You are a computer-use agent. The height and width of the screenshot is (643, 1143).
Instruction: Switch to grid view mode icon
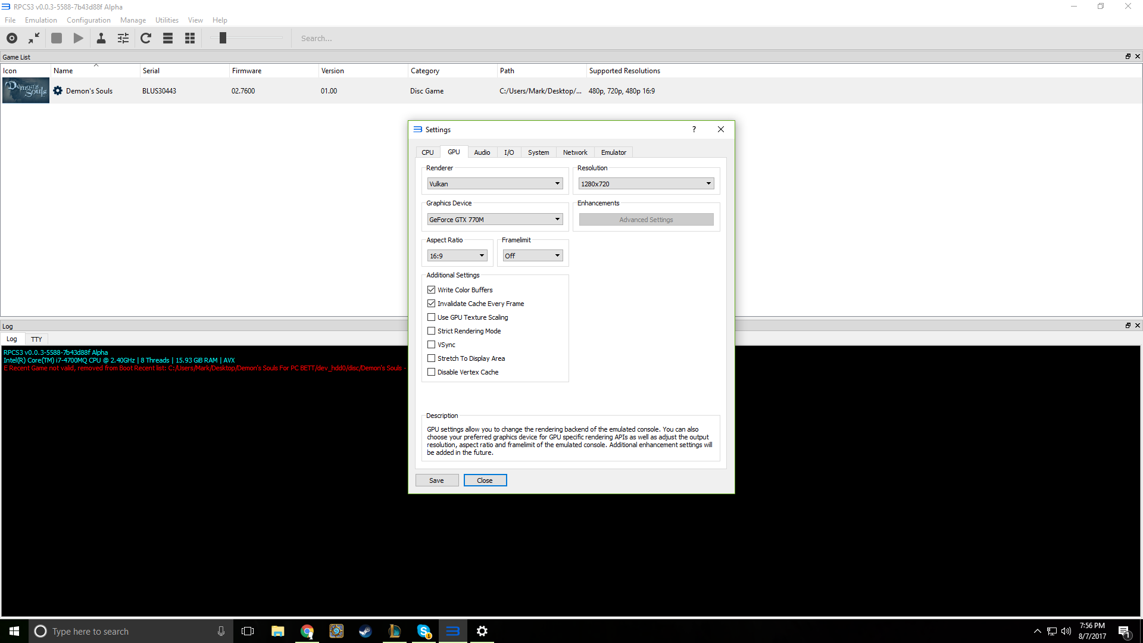(x=190, y=38)
